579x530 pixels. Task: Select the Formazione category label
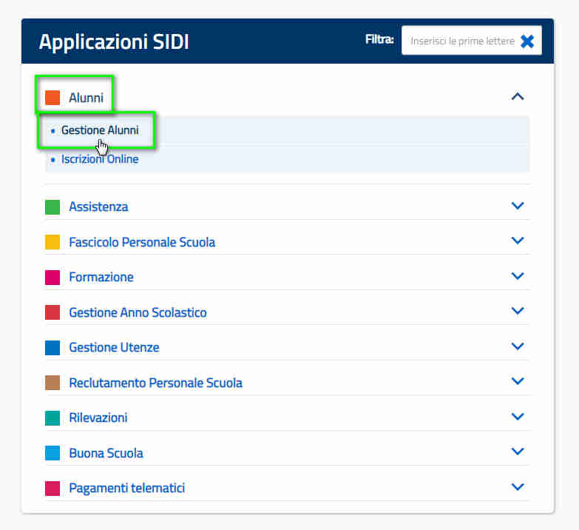[x=101, y=277]
